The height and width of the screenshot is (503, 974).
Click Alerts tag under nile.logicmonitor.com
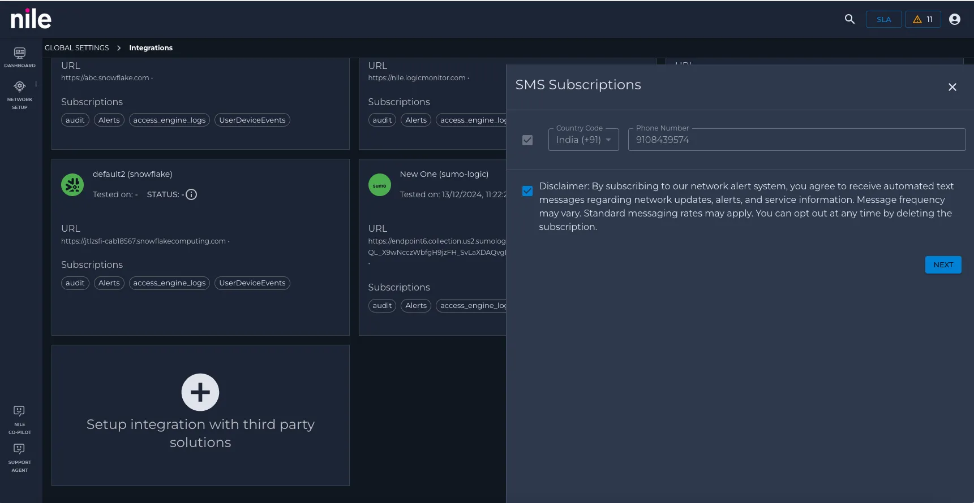tap(416, 120)
